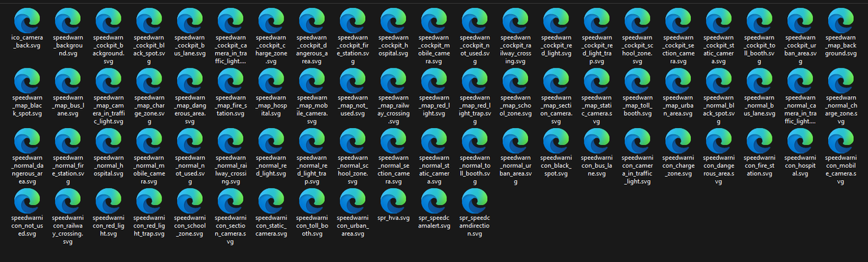Select speedwarn_normal_fire_station.svg icon
The image size is (868, 262).
click(68, 141)
